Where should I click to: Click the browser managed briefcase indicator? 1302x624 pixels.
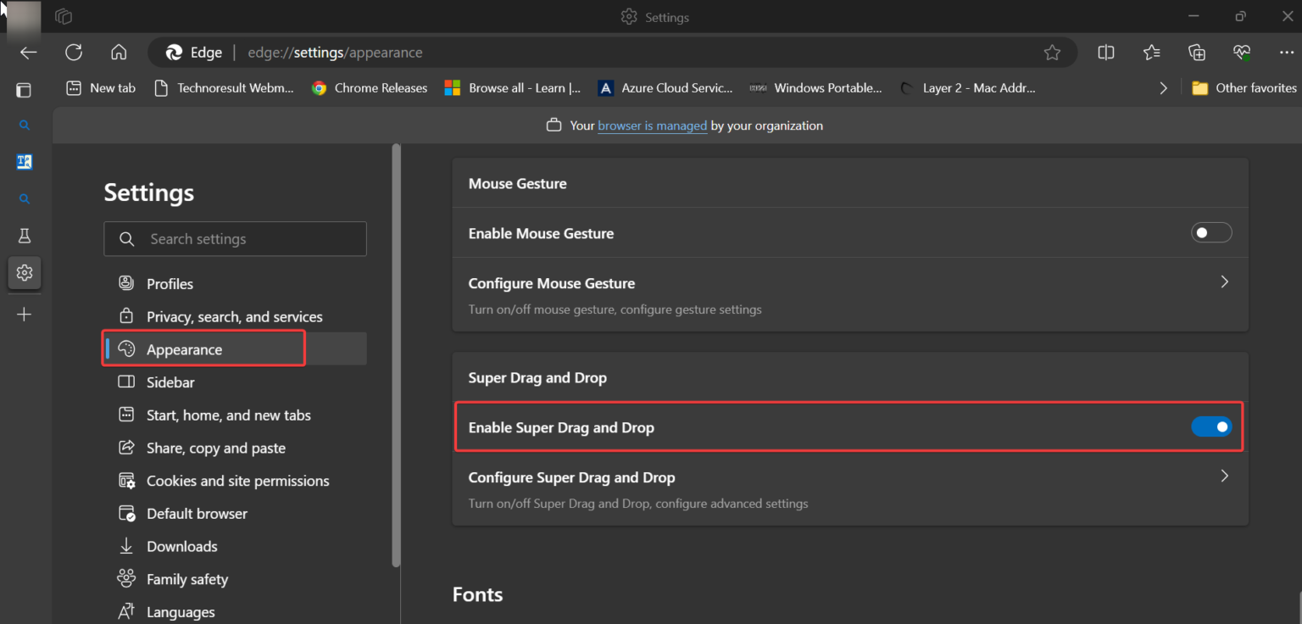[x=554, y=125]
